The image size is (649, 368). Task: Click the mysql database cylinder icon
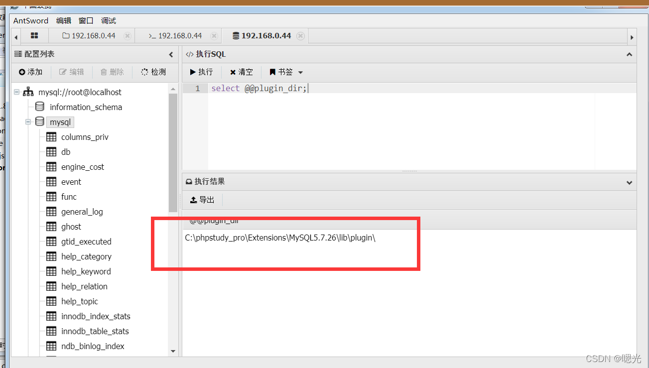40,122
